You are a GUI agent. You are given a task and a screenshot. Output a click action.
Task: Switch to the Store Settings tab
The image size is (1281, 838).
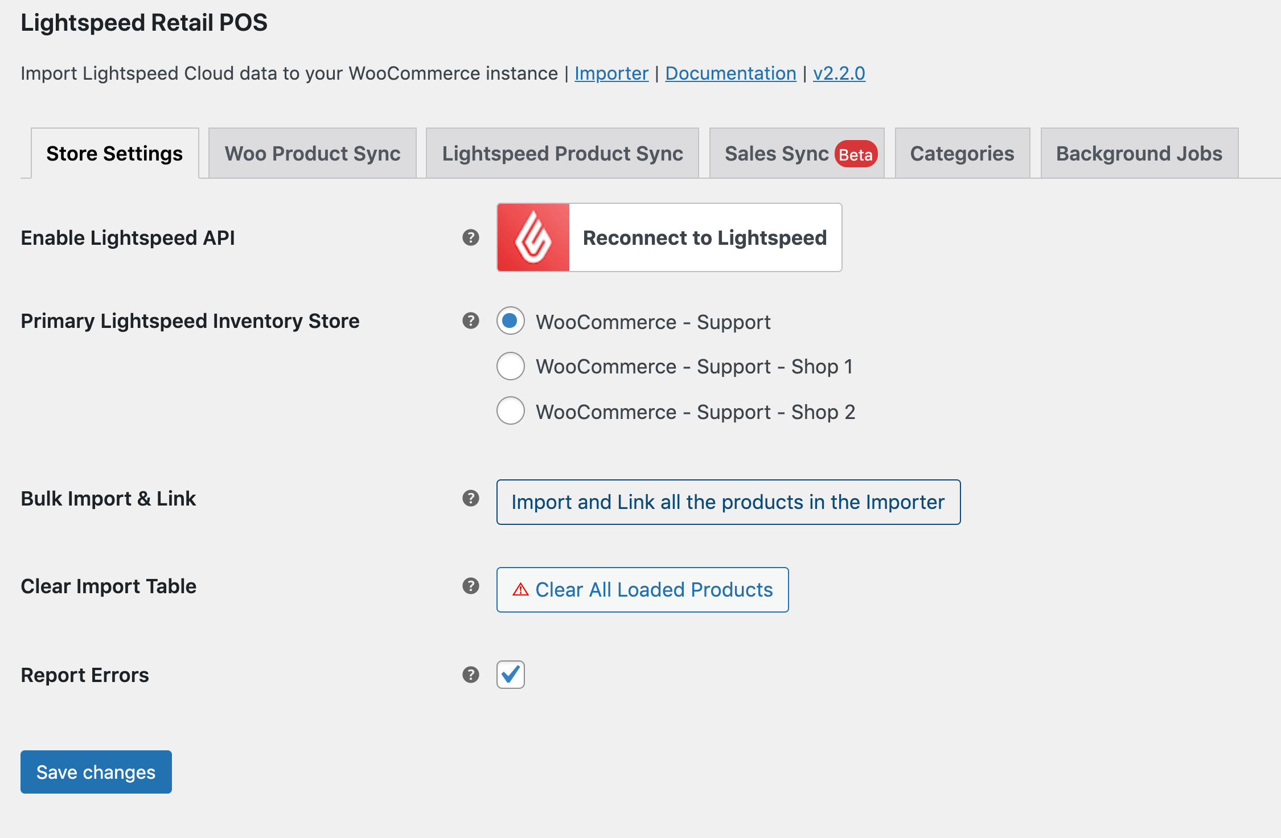tap(115, 153)
